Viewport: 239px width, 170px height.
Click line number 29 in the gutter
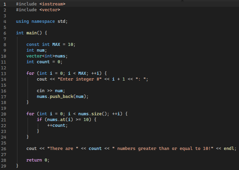coord(4,166)
